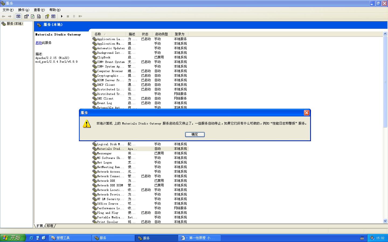The height and width of the screenshot is (242, 388).
Task: Open the 开始 Start menu
Action: pyautogui.click(x=13, y=238)
